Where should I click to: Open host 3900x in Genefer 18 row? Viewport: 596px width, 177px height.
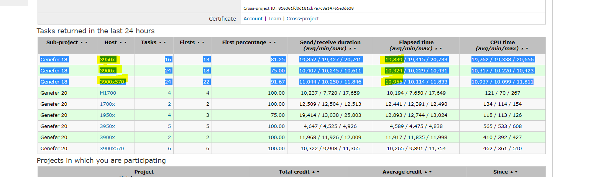click(x=107, y=70)
